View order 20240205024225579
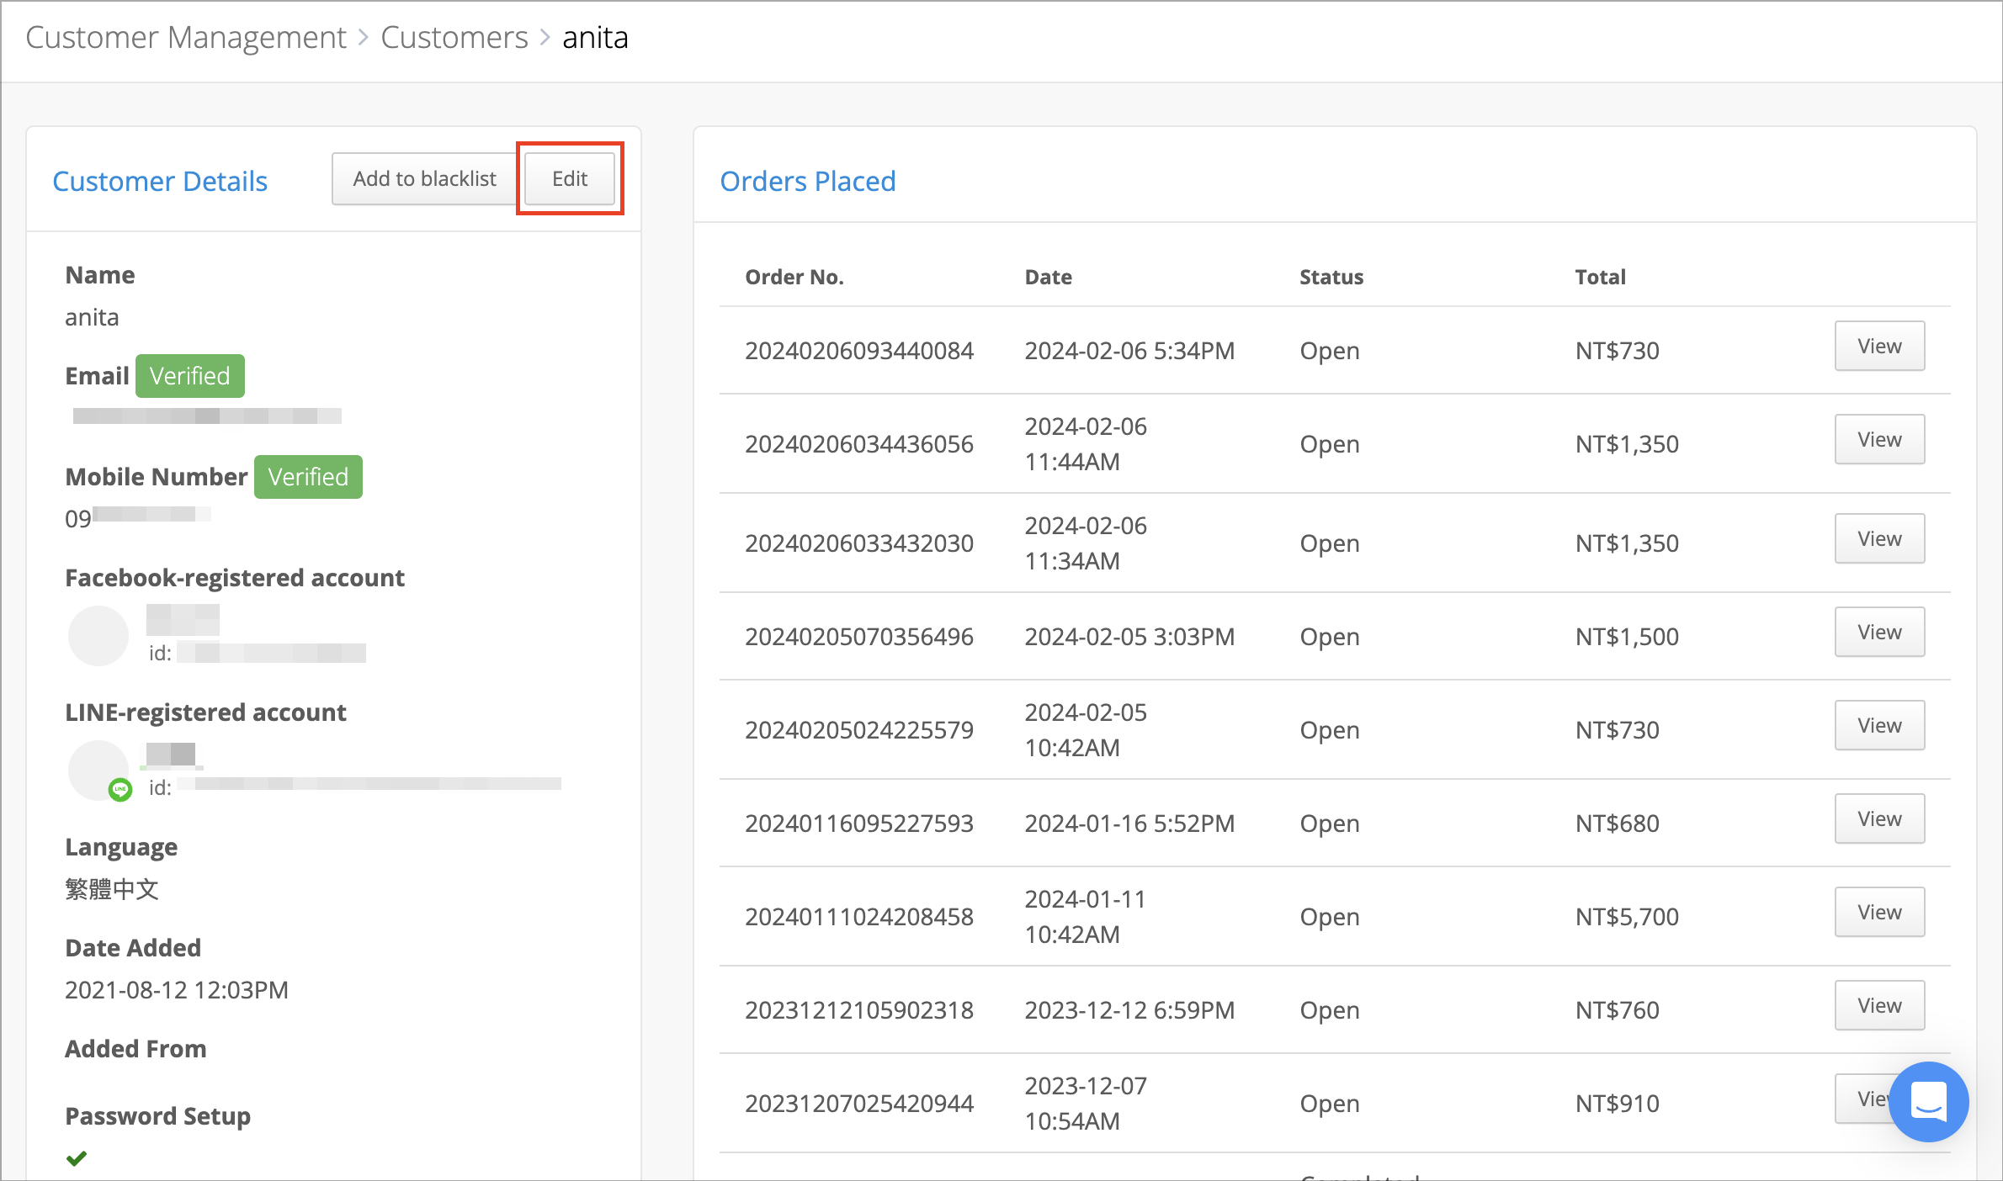Screen dimensions: 2003x1181 [1878, 725]
